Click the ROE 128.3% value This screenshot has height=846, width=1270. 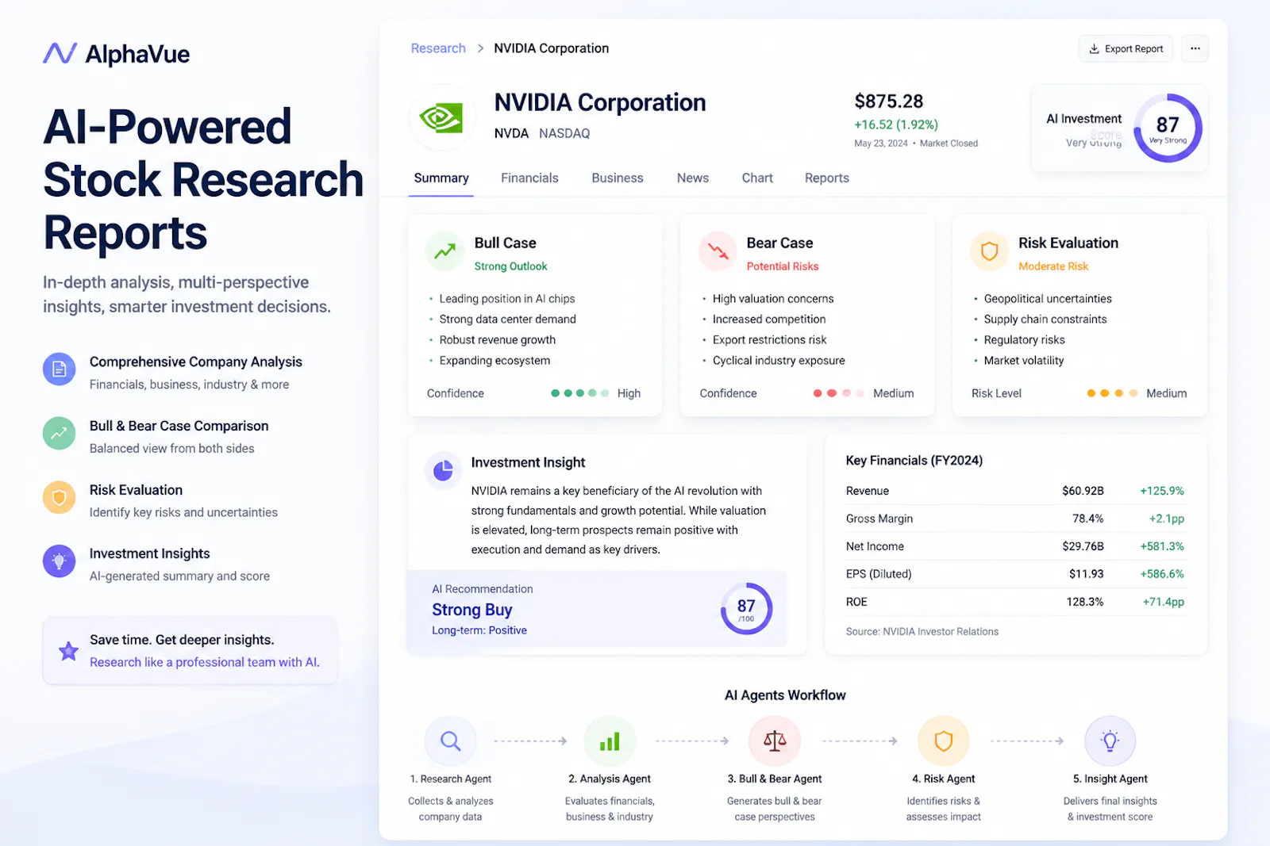1084,602
